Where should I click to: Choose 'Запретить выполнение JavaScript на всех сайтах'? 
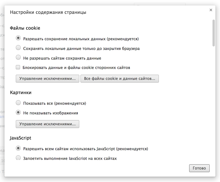click(x=18, y=158)
